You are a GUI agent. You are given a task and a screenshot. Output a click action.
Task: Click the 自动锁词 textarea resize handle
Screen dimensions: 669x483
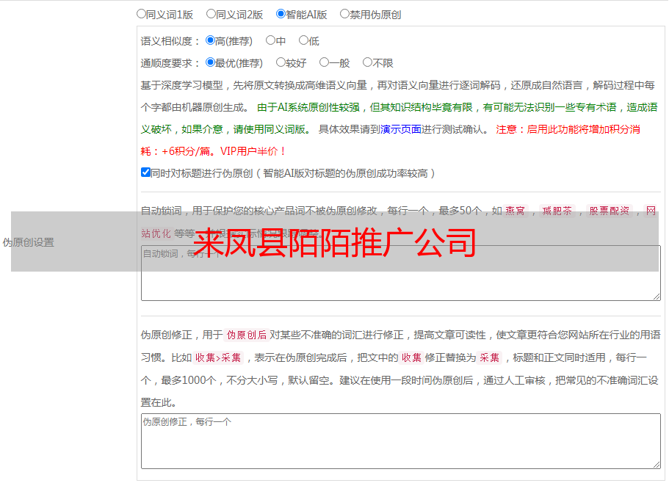click(657, 297)
